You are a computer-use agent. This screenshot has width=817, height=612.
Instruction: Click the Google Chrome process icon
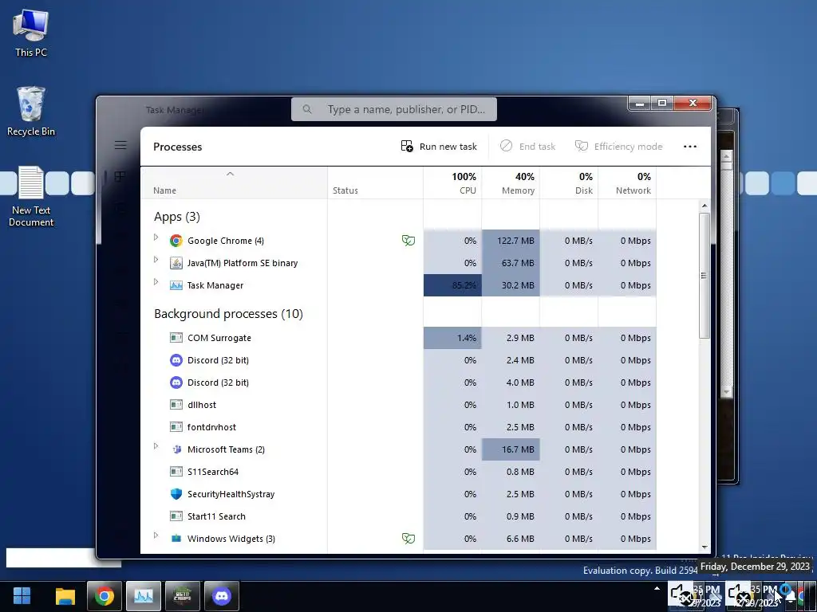[176, 241]
